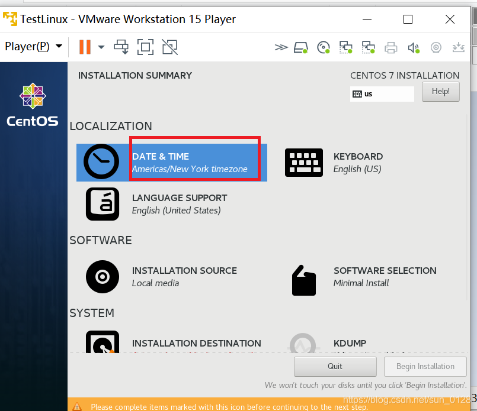
Task: Click the us keyboard layout indicator
Action: pos(382,94)
